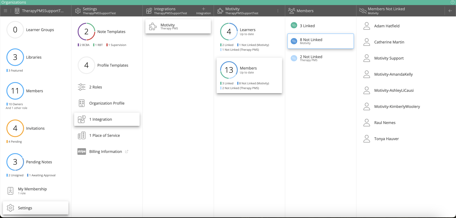Open Settings in the left sidebar

coord(36,208)
